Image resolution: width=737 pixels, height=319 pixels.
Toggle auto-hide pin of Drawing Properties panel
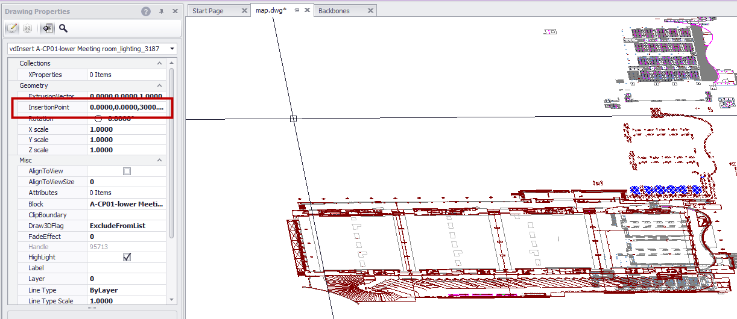(x=162, y=11)
